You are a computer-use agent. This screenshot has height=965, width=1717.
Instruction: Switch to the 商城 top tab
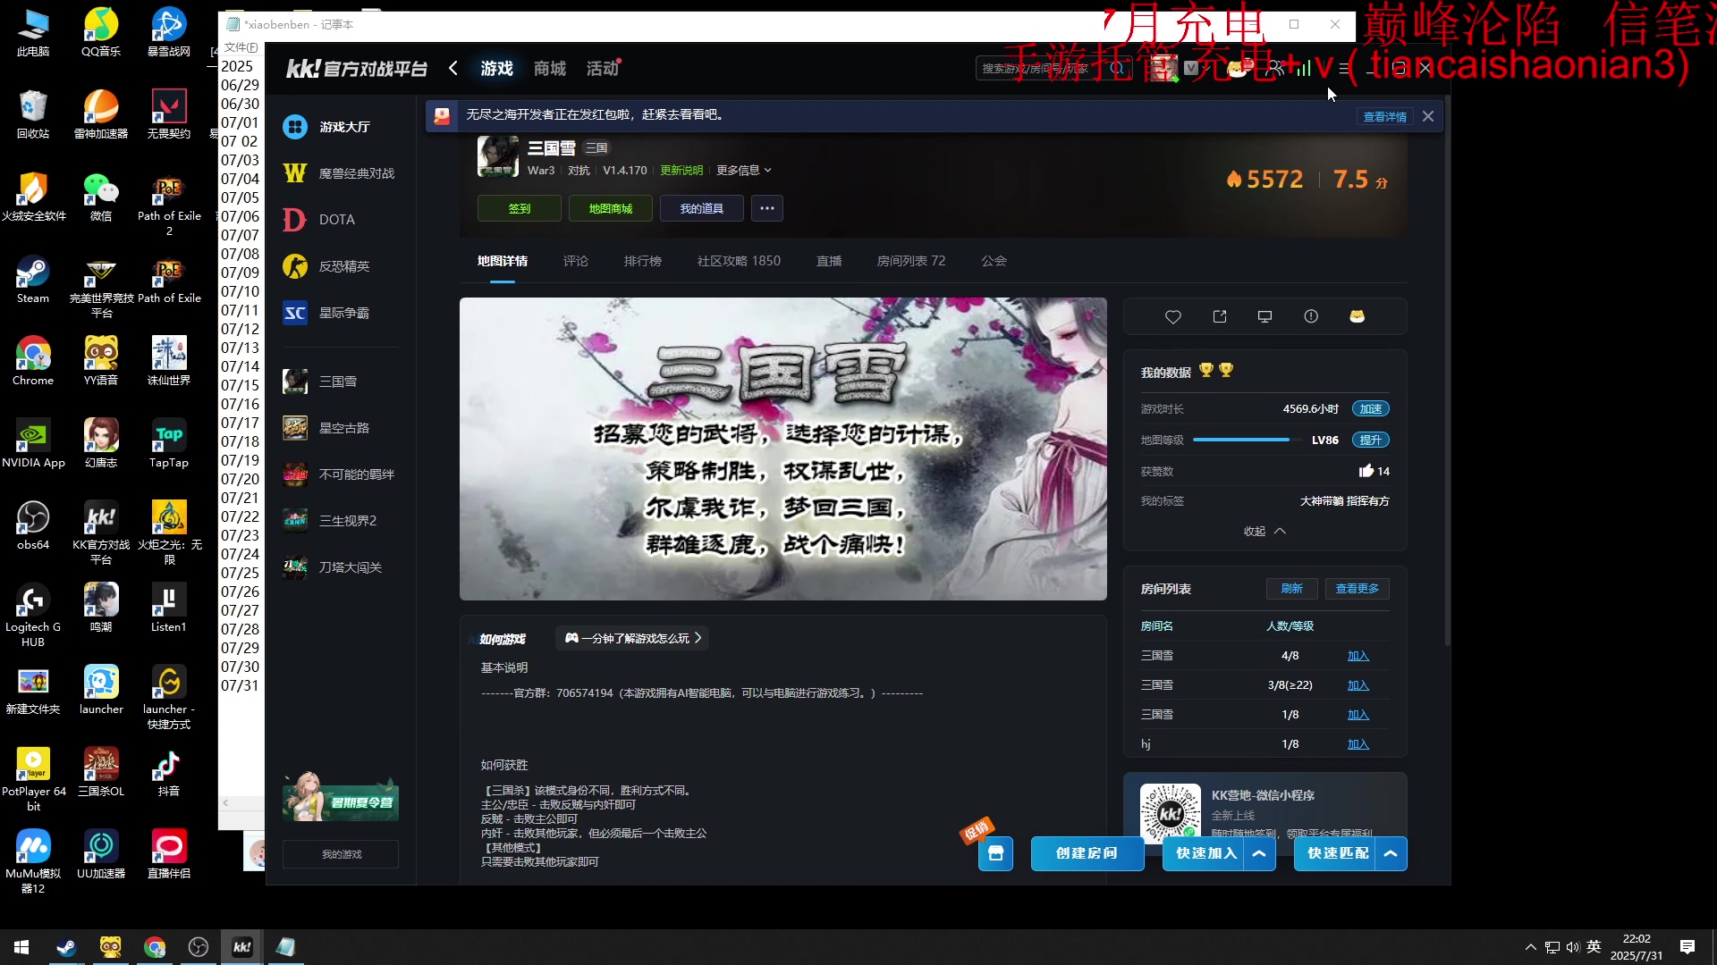click(550, 69)
